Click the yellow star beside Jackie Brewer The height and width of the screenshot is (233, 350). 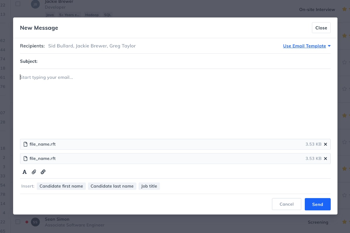(x=344, y=9)
